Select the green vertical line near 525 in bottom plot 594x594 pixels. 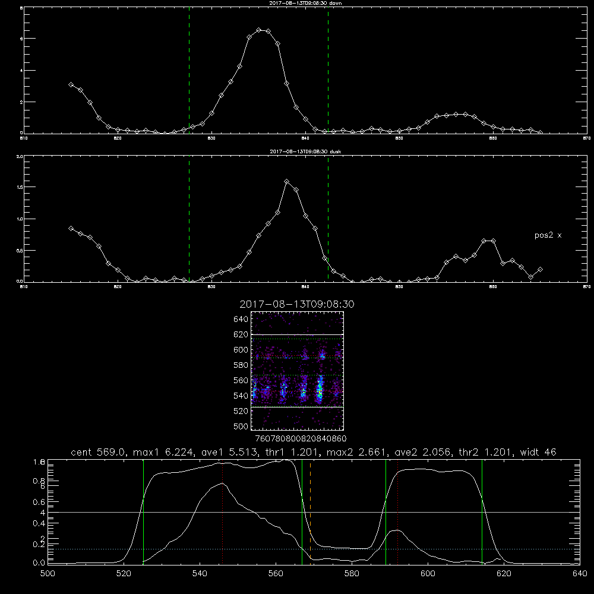[143, 511]
